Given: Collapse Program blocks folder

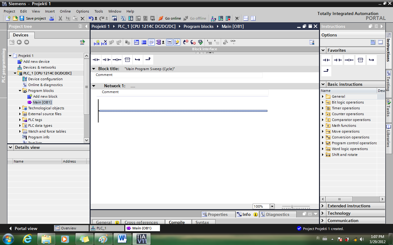Looking at the screenshot, I should pos(20,91).
